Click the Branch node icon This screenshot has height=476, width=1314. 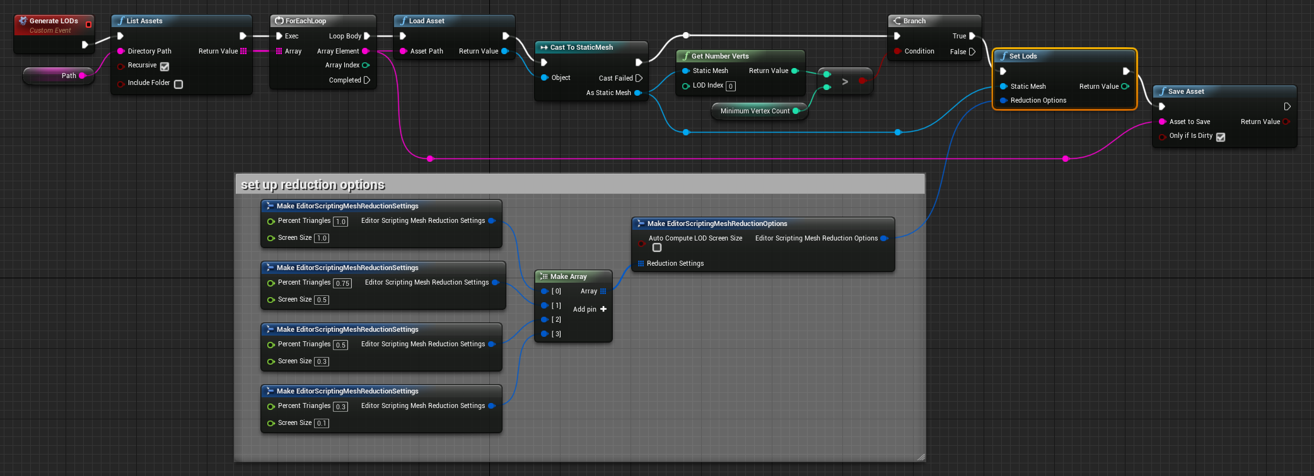(897, 21)
